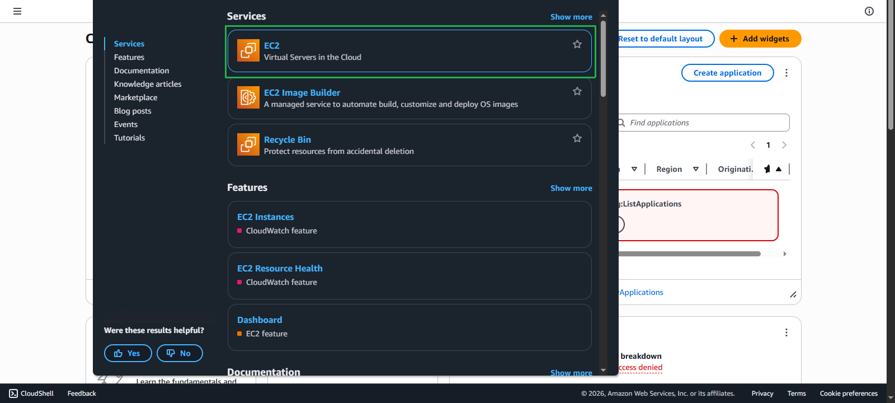This screenshot has width=895, height=403.
Task: Show more Services results
Action: pyautogui.click(x=571, y=17)
